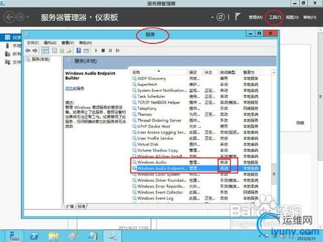The height and width of the screenshot is (242, 323).
Task: Open 工具(T) menu in Server Manager
Action: (x=275, y=17)
